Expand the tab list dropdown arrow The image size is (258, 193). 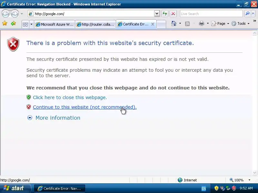click(x=31, y=24)
